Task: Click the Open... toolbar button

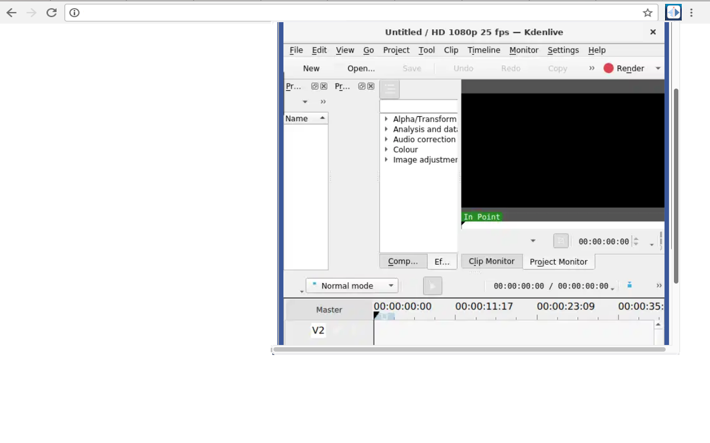Action: click(x=361, y=68)
